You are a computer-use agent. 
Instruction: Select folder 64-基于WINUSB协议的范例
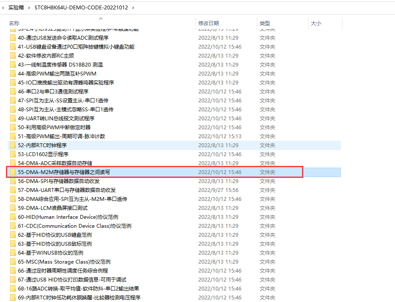(x=51, y=253)
